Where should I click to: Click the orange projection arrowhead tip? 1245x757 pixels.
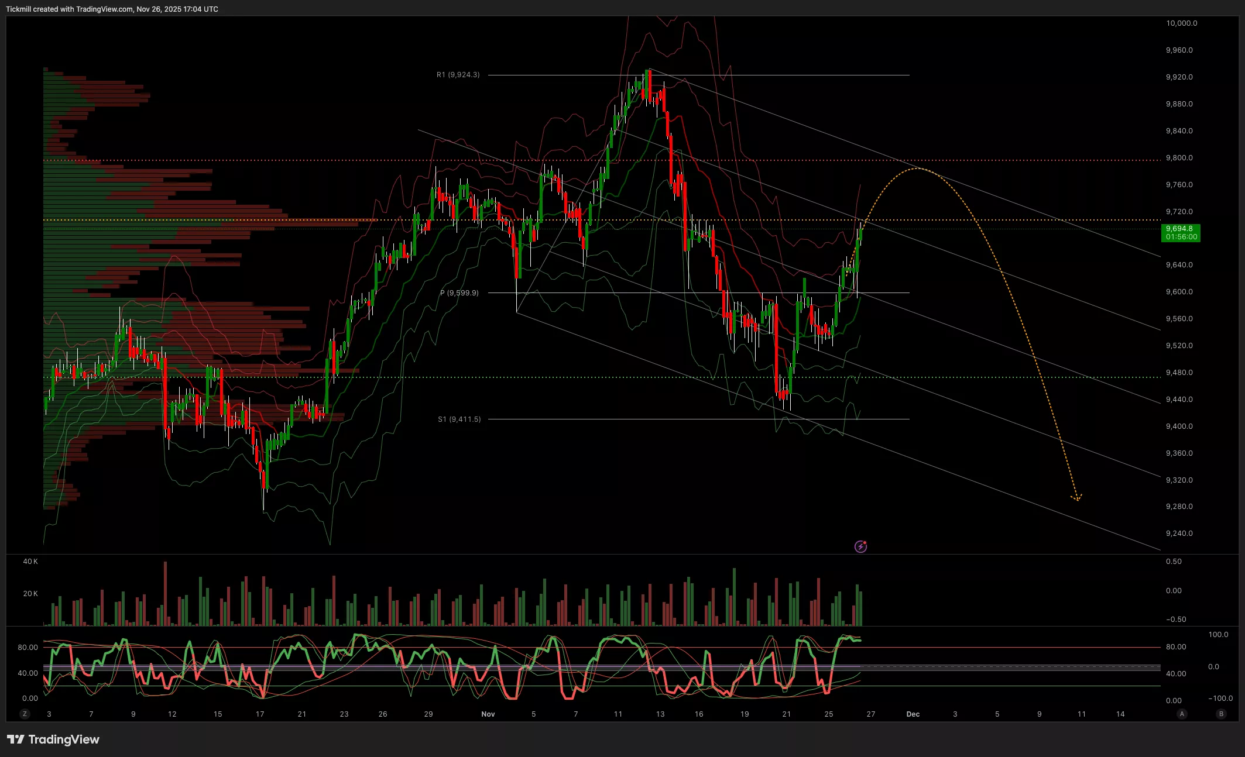point(1077,500)
